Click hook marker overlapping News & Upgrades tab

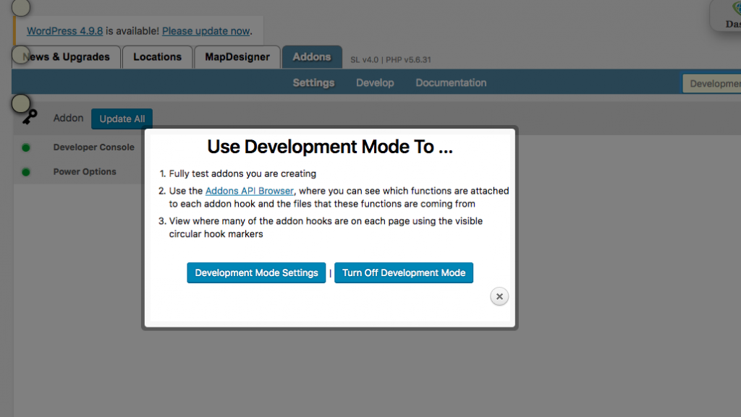tap(22, 55)
